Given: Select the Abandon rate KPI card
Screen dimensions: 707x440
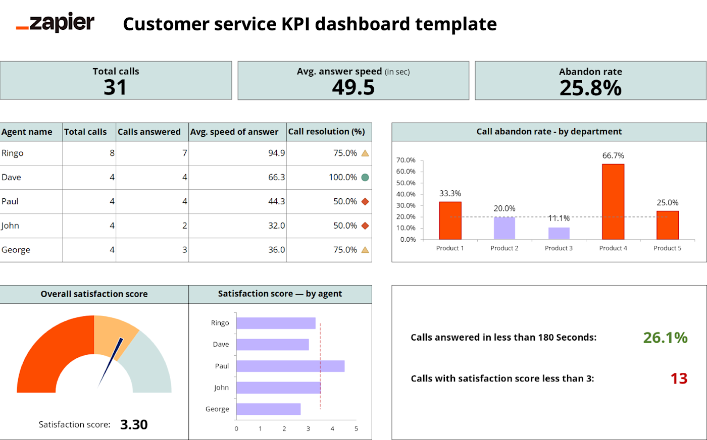Looking at the screenshot, I should 591,80.
